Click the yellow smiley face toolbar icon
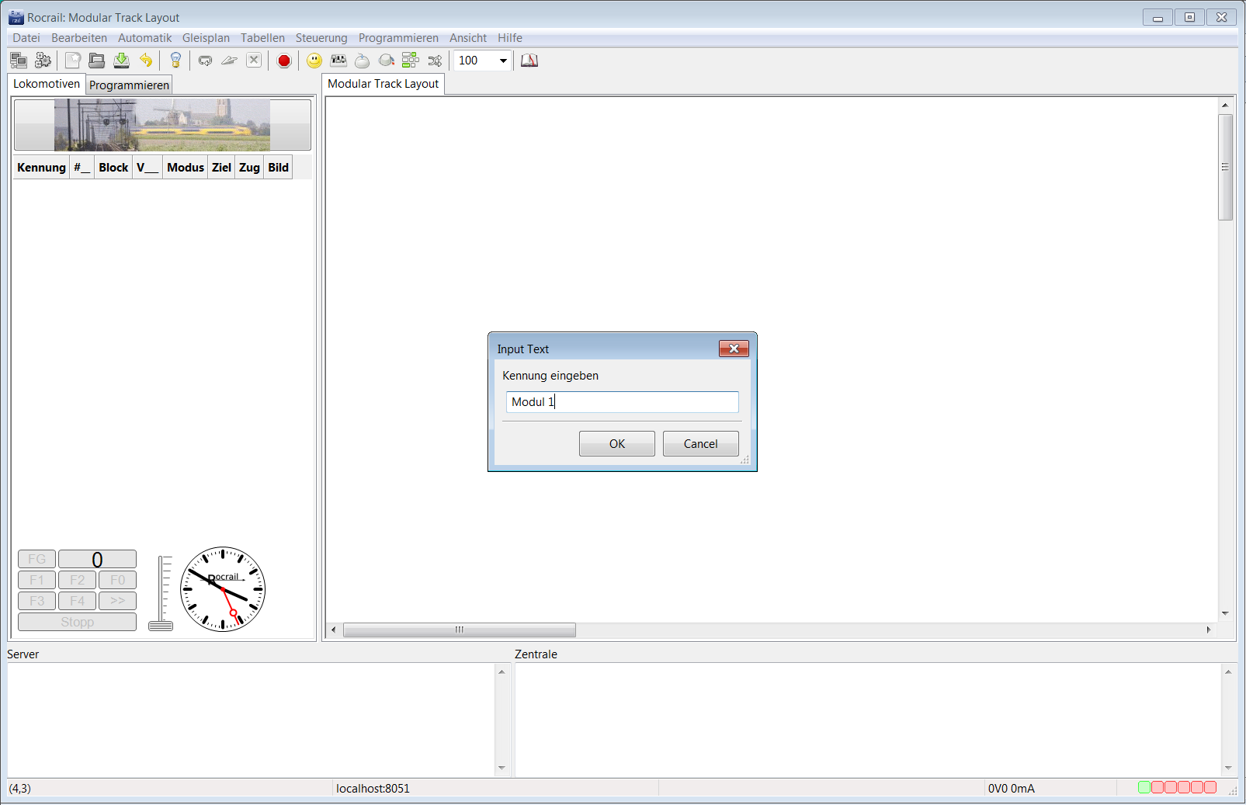The width and height of the screenshot is (1246, 805). pyautogui.click(x=314, y=61)
